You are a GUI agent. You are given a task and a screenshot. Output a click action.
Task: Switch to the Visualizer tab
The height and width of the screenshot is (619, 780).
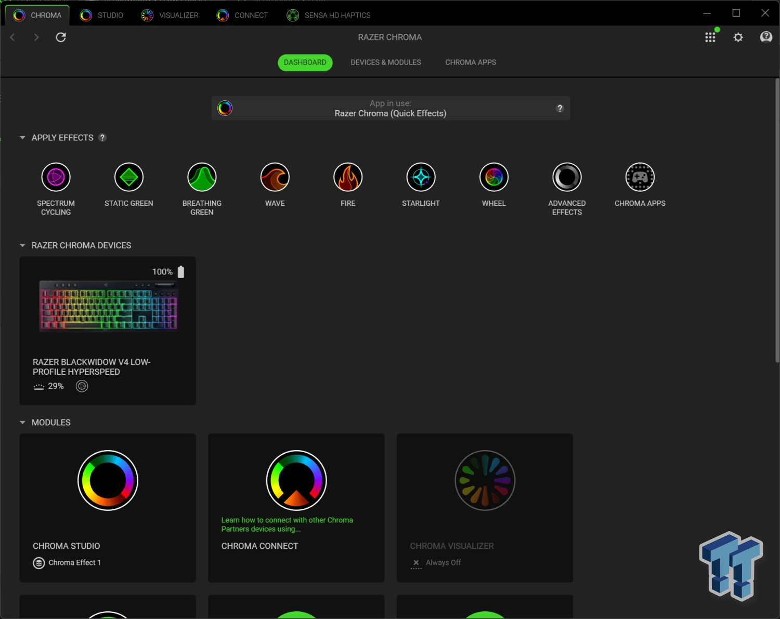pos(170,15)
